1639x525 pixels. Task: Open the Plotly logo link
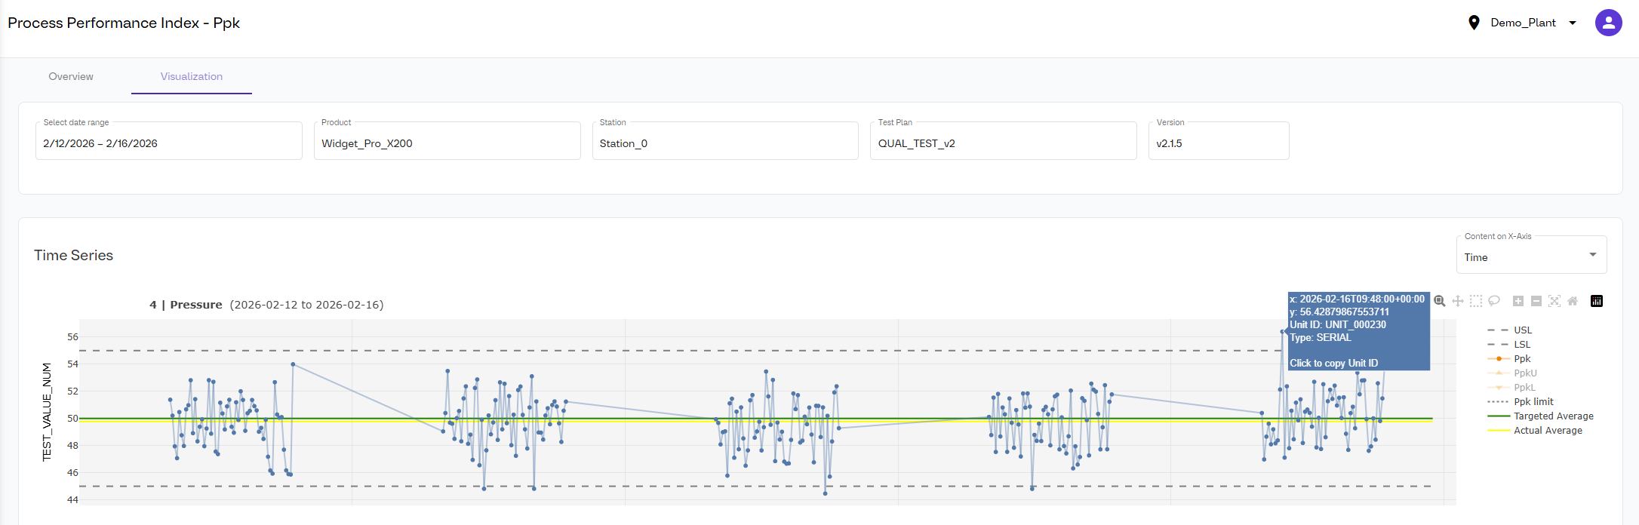tap(1597, 301)
